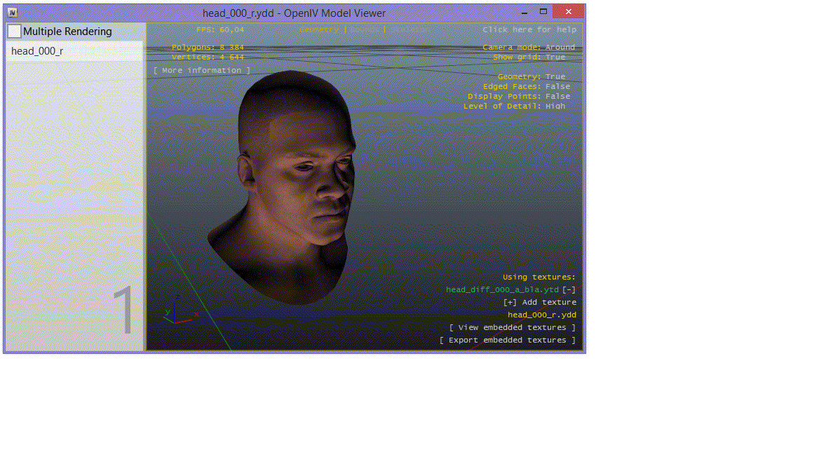This screenshot has width=819, height=468.
Task: Select head_000_r in the model list
Action: click(74, 51)
